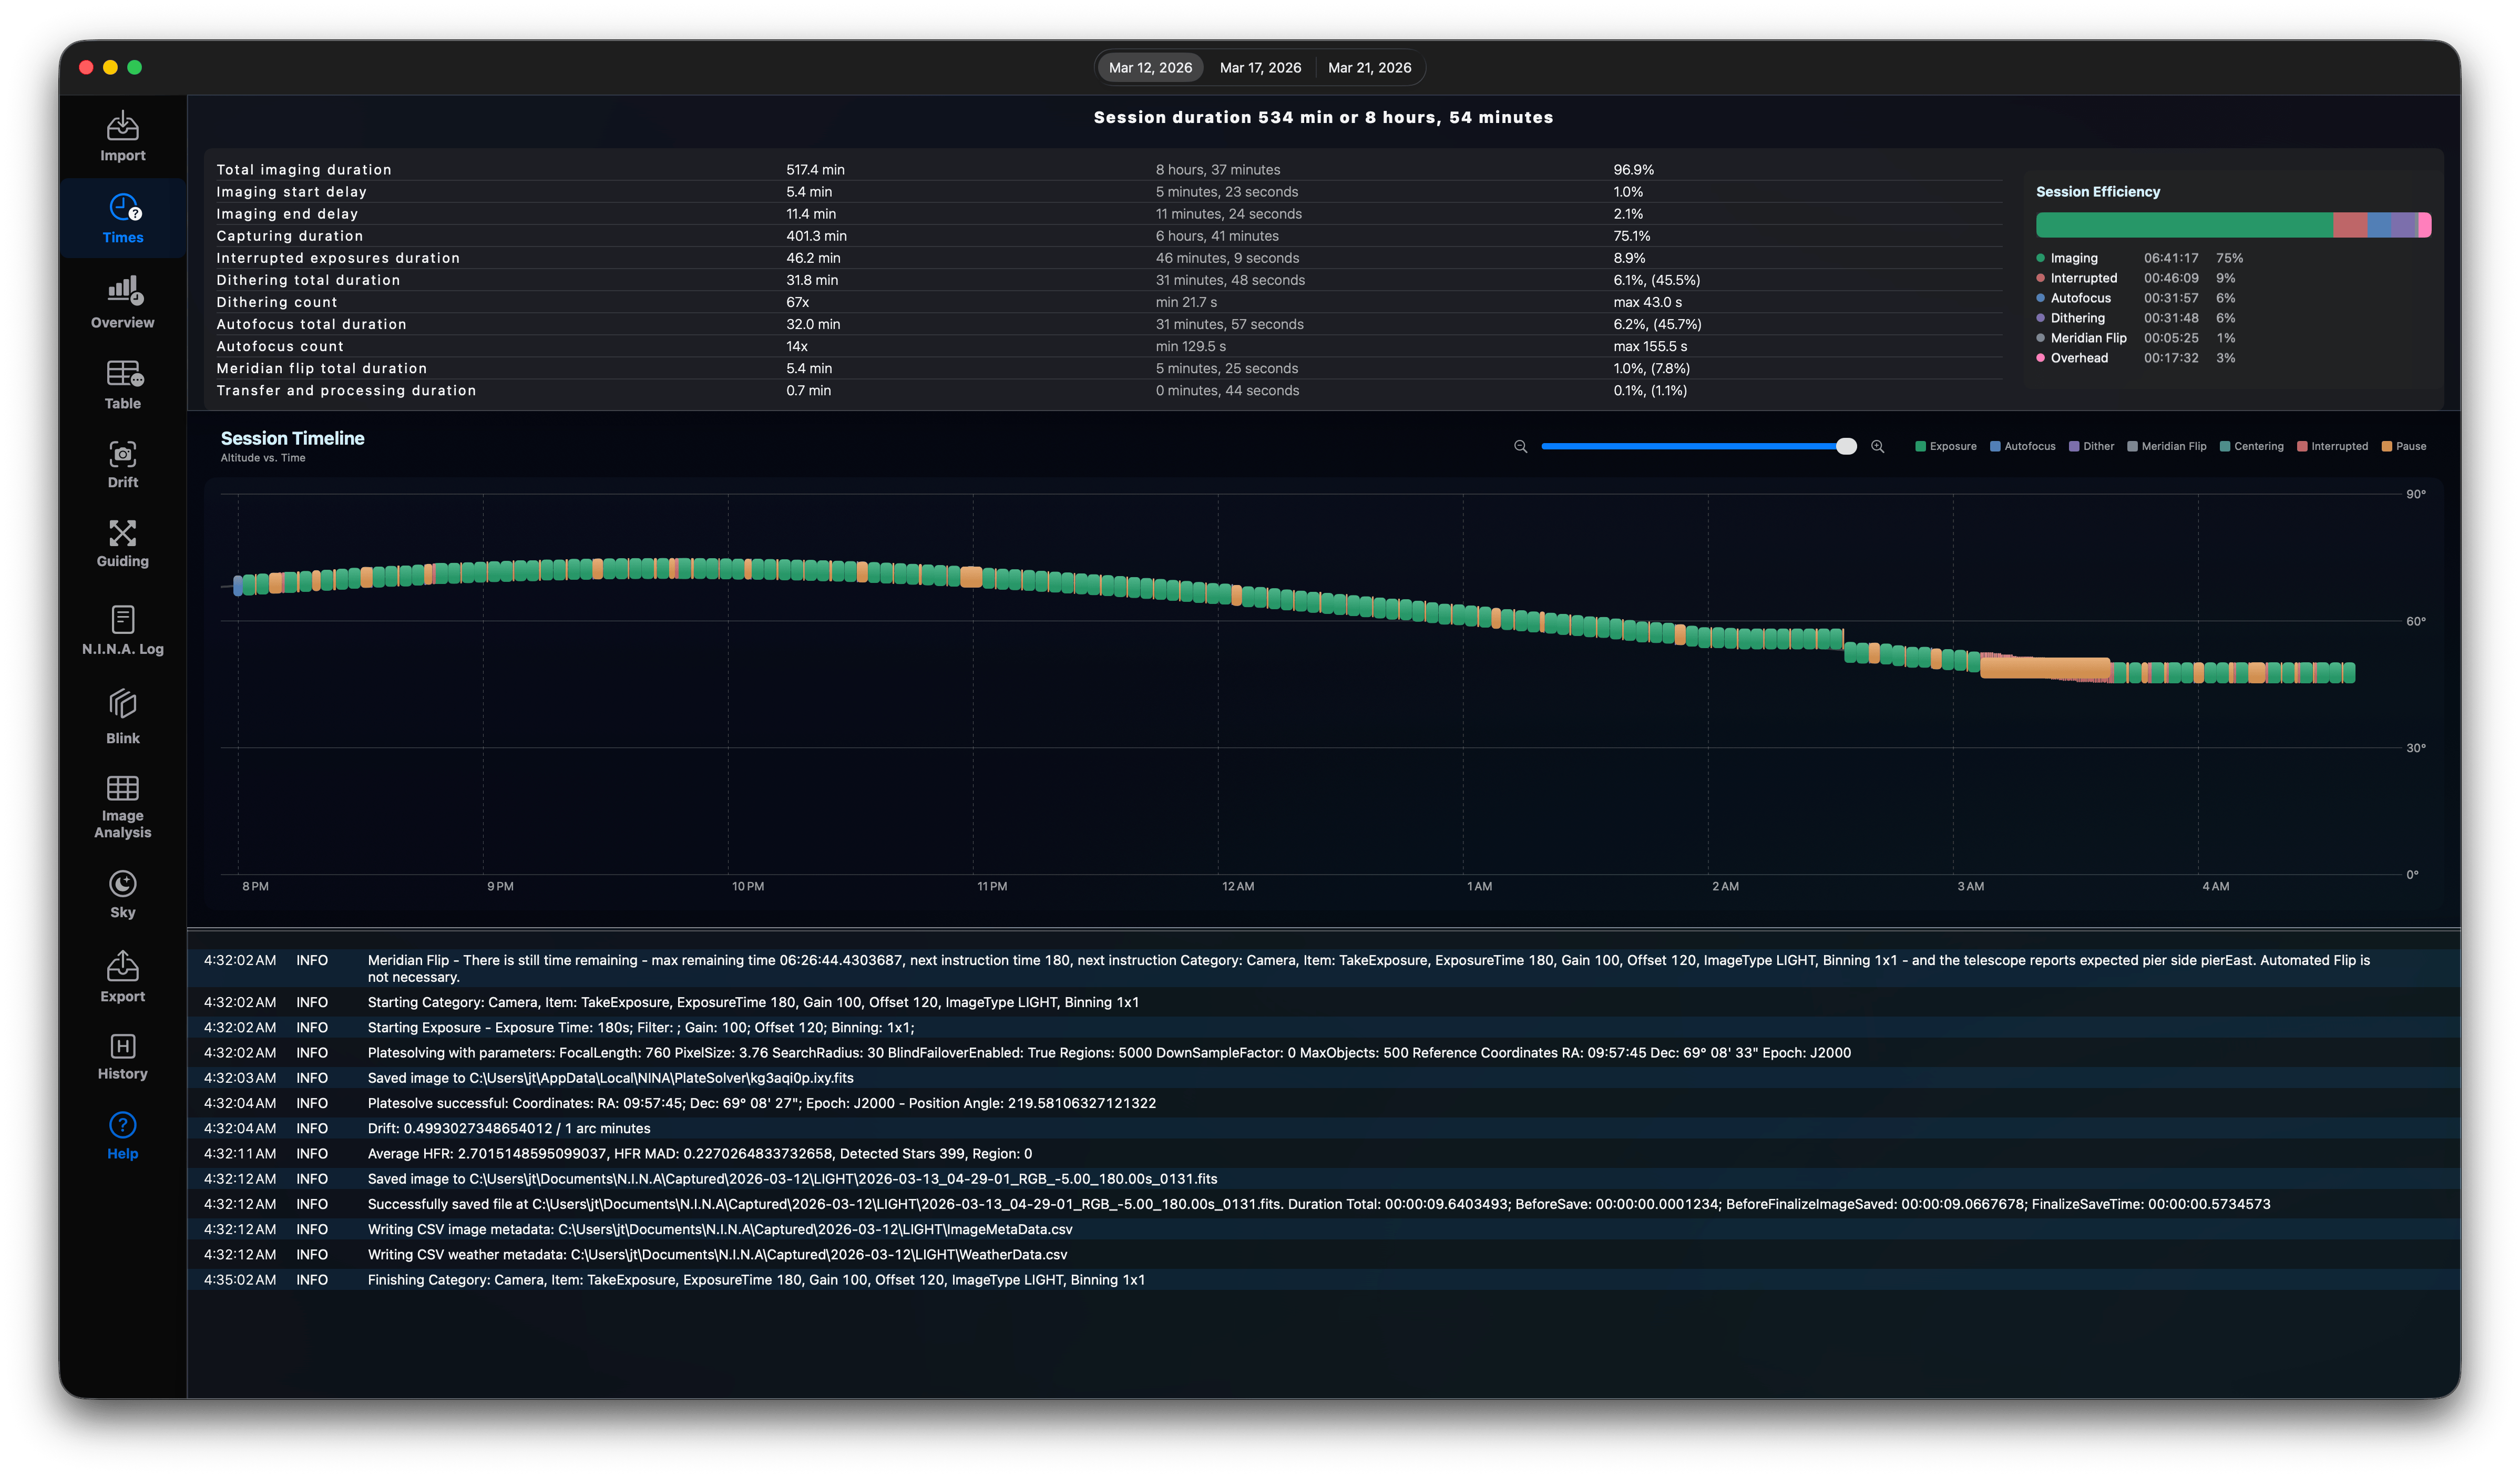Click the zoom-out magnifier beside slider
The image size is (2520, 1477).
1520,447
